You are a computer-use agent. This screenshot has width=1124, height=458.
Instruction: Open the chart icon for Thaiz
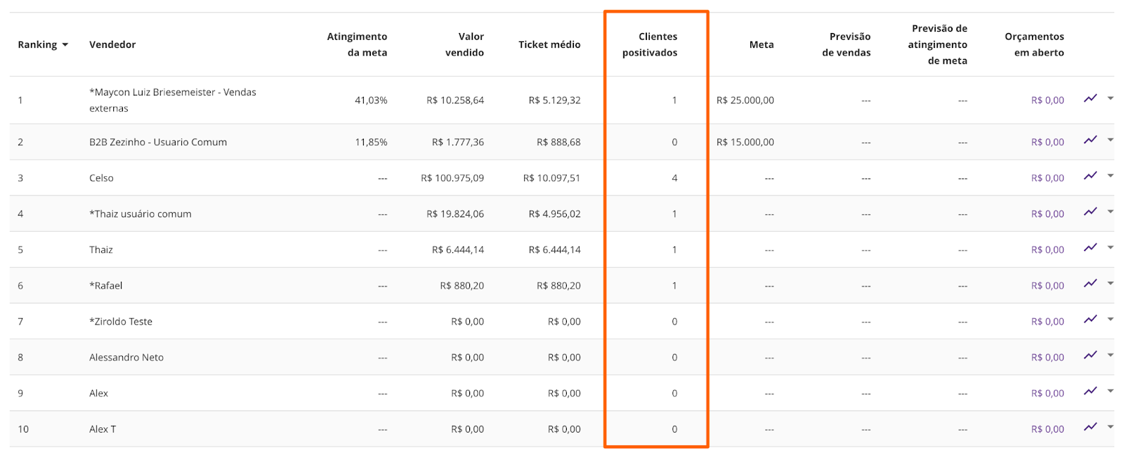tap(1090, 247)
